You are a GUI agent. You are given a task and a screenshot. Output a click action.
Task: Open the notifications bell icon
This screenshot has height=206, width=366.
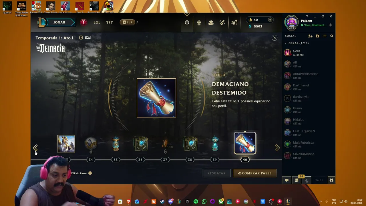pos(331,25)
